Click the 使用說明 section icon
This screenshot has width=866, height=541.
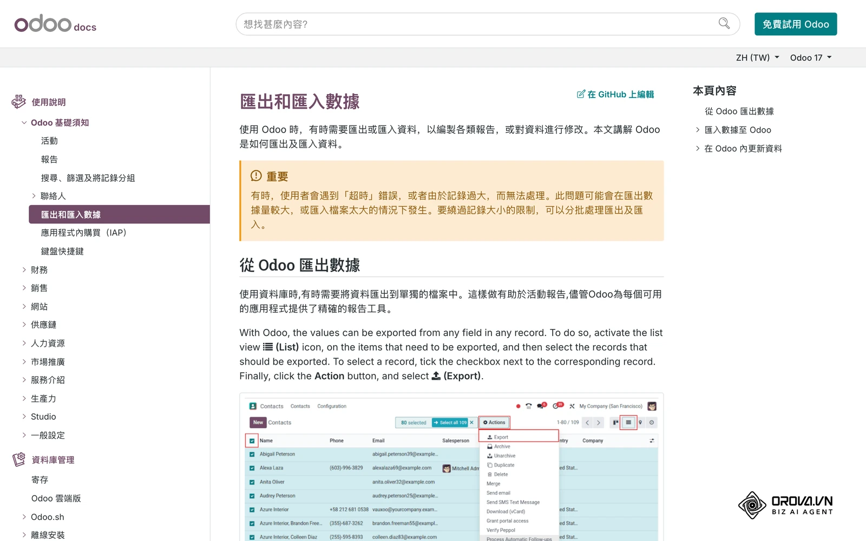pos(19,102)
